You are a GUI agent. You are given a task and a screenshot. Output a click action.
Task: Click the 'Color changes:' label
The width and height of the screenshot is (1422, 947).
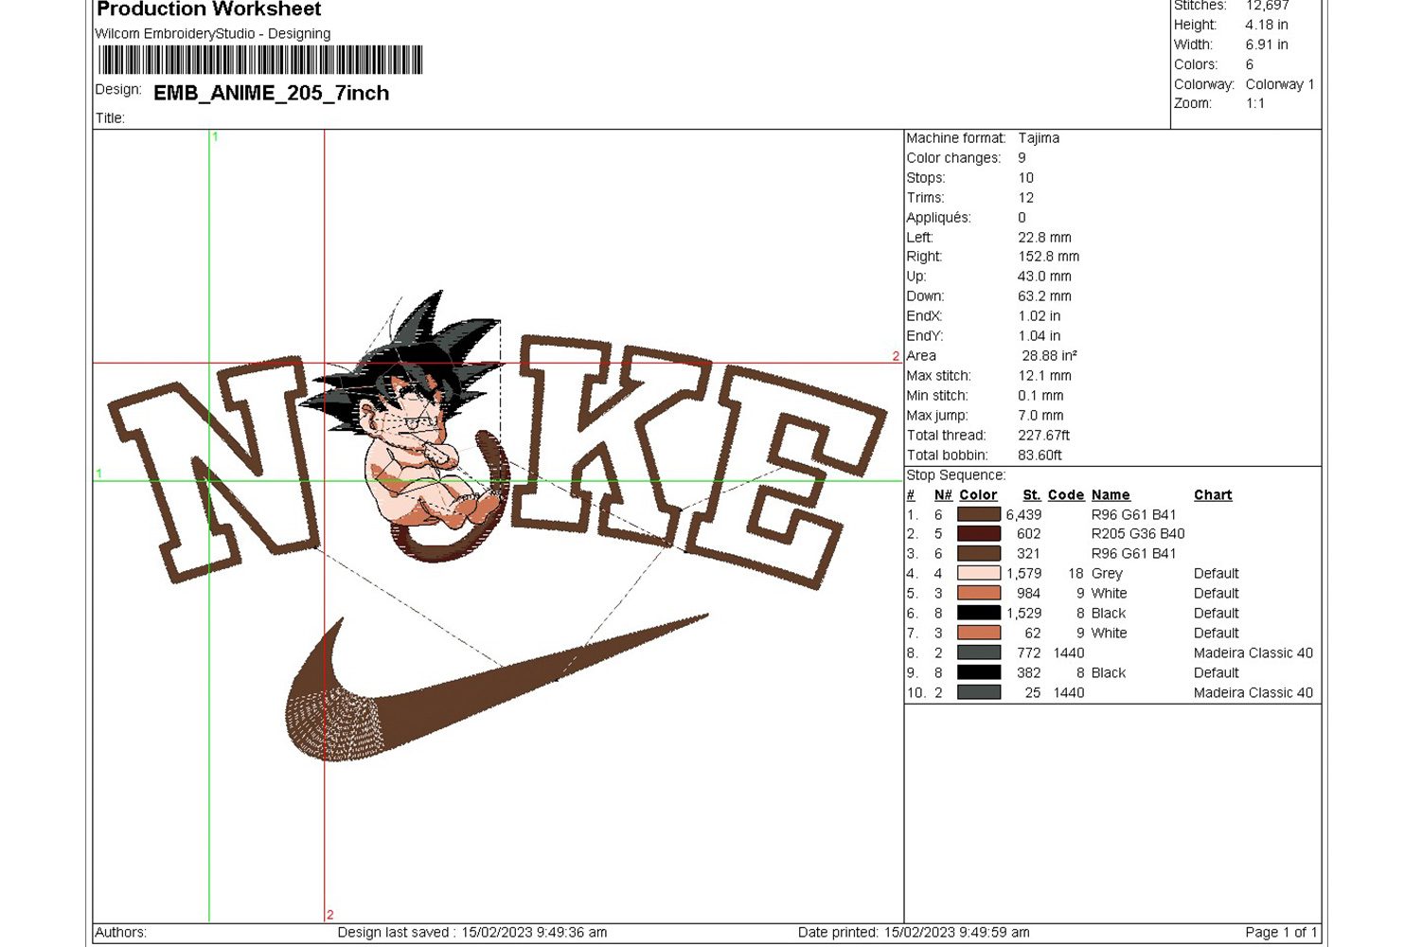[x=953, y=158]
